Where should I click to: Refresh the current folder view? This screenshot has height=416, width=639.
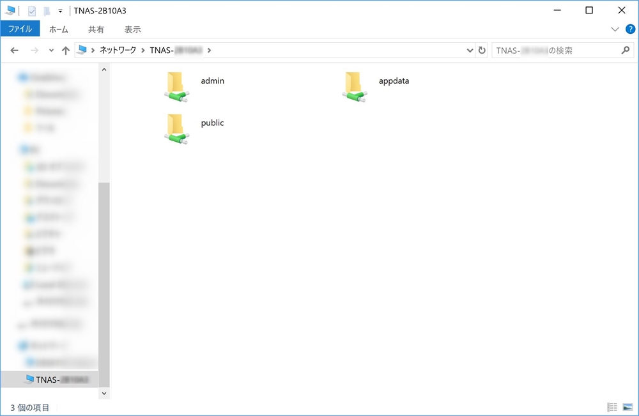(482, 50)
